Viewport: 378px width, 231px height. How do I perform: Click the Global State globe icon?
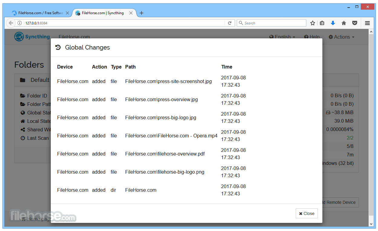(23, 113)
